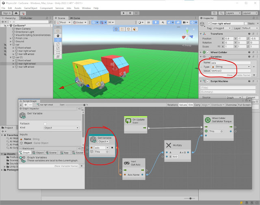Toggle Carry in Script Graph toolbar
This screenshot has width=260, height=205.
[x=197, y=105]
